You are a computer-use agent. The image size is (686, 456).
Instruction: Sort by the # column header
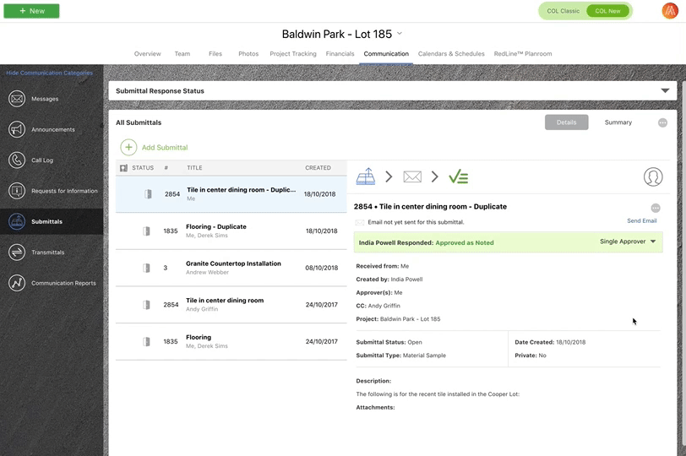click(166, 168)
